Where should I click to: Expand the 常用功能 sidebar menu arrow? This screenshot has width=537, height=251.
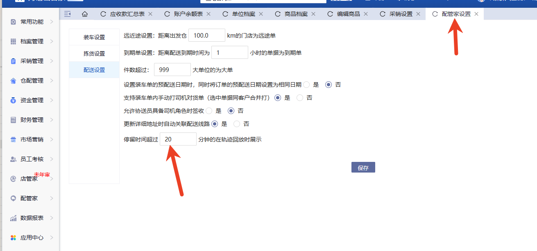pos(52,22)
